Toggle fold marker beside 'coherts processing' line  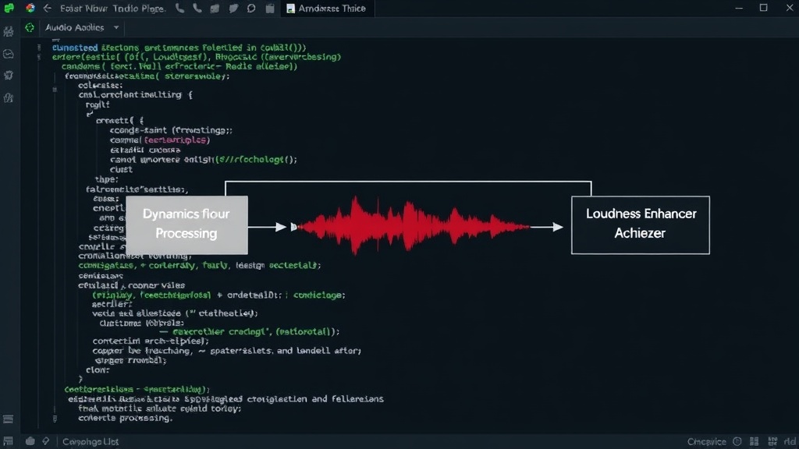pos(55,419)
